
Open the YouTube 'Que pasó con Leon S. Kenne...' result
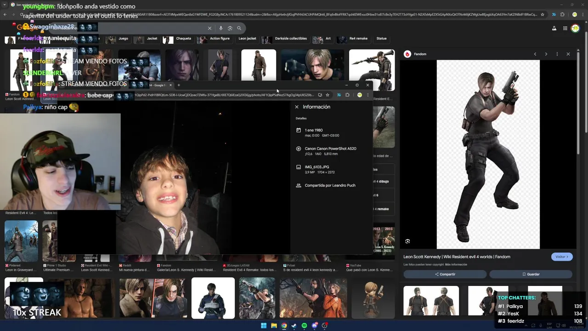coord(369,268)
